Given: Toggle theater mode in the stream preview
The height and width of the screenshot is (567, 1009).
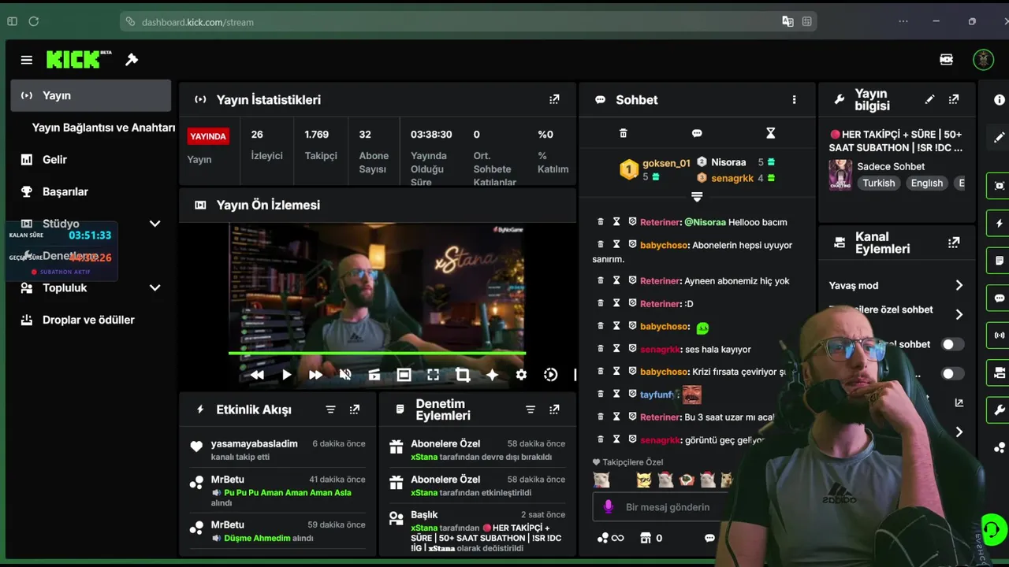Looking at the screenshot, I should (404, 375).
